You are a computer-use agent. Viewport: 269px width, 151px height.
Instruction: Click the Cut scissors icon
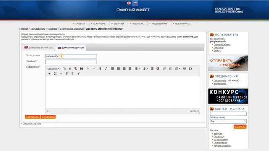pos(70,68)
